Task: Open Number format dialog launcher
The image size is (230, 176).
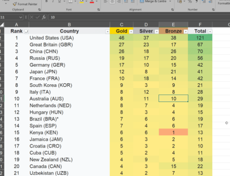Action: coord(213,9)
